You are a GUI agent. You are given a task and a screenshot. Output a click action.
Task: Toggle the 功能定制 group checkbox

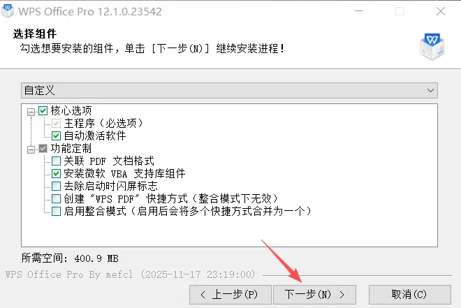43,149
